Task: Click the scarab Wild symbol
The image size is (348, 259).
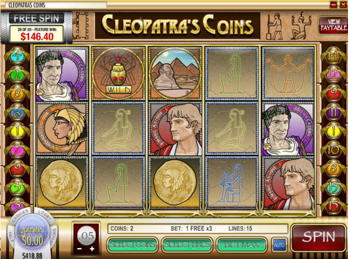Action: [119, 73]
